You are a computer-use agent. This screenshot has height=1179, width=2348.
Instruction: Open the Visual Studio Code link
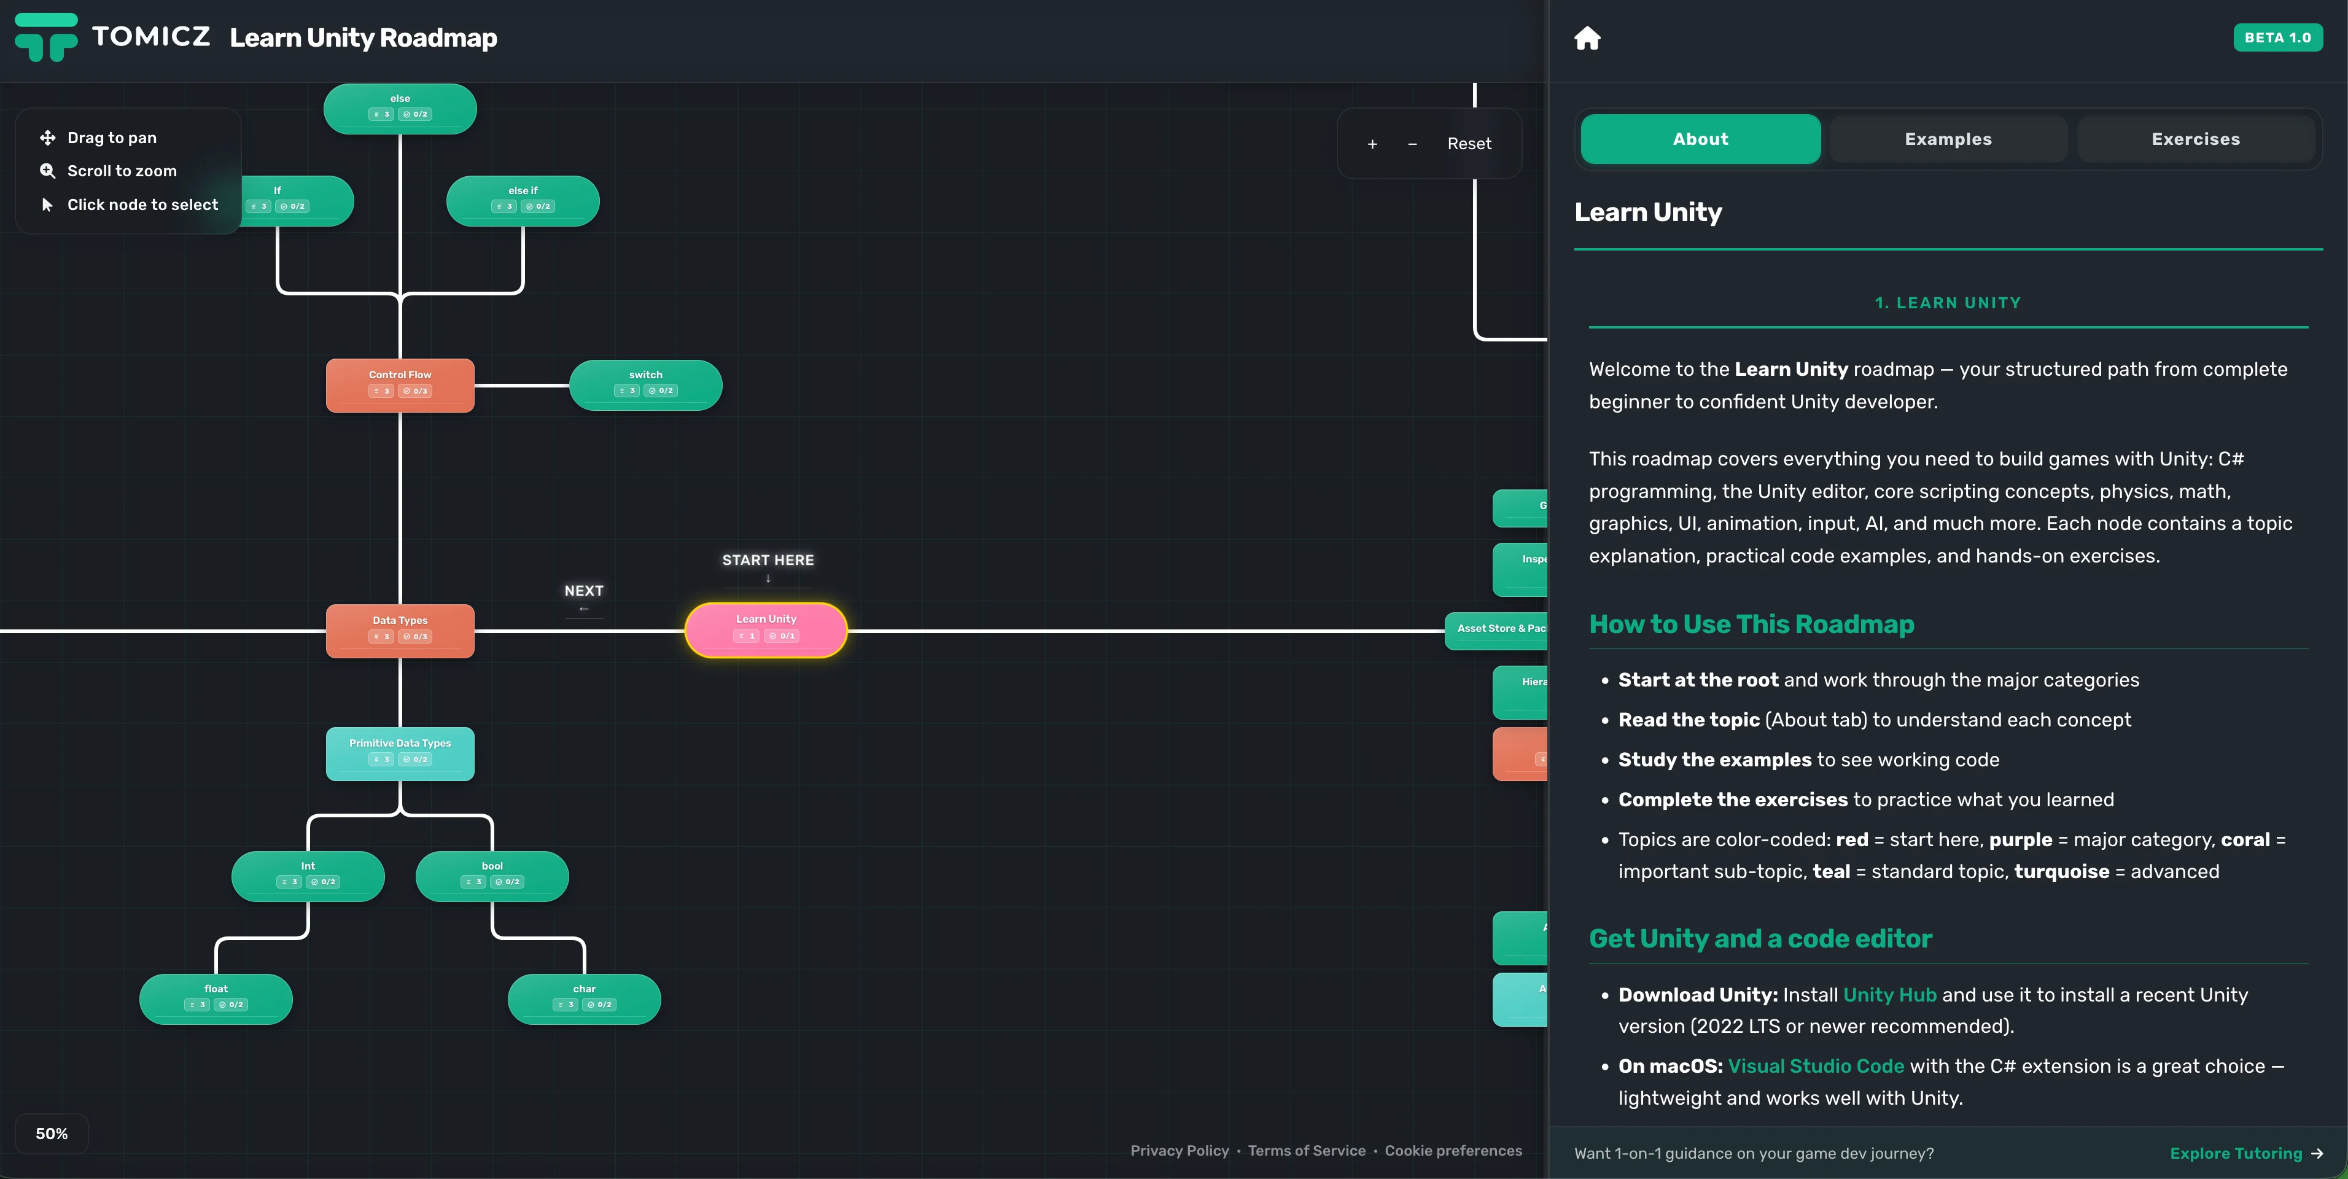(1816, 1066)
